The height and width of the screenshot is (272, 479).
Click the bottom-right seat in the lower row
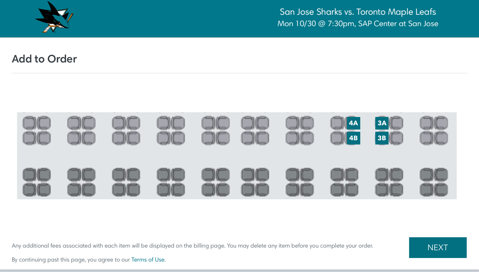tap(441, 190)
